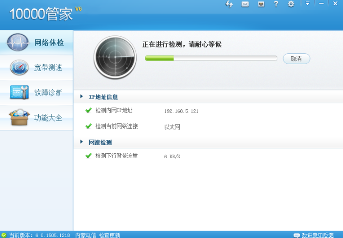The height and width of the screenshot is (238, 343).
Task: Click the monitor icon in title bar
Action: point(261,4)
